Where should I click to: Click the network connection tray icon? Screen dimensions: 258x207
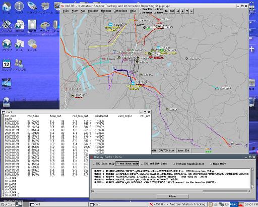(x=221, y=204)
